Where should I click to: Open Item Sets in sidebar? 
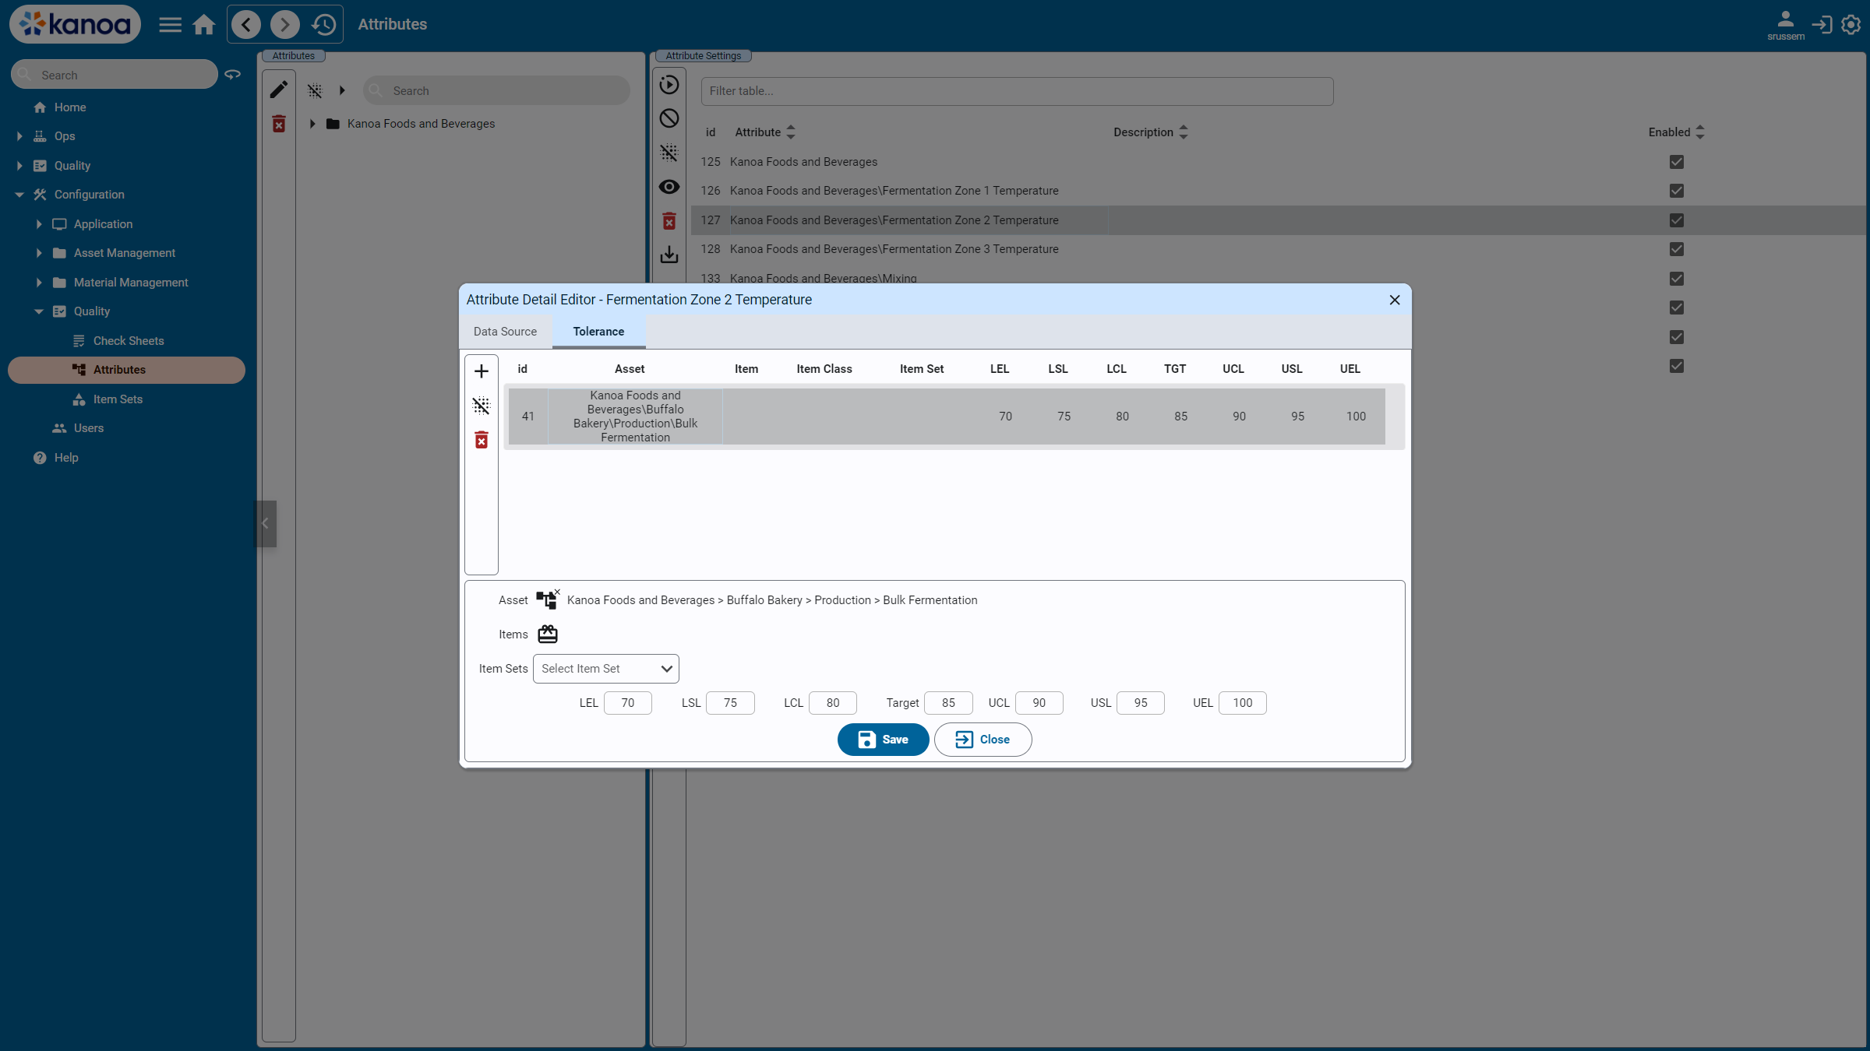tap(118, 399)
